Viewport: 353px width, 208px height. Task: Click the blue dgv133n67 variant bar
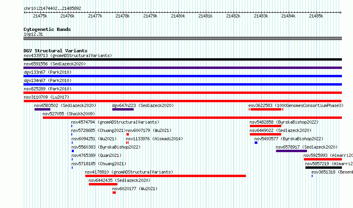click(x=182, y=76)
